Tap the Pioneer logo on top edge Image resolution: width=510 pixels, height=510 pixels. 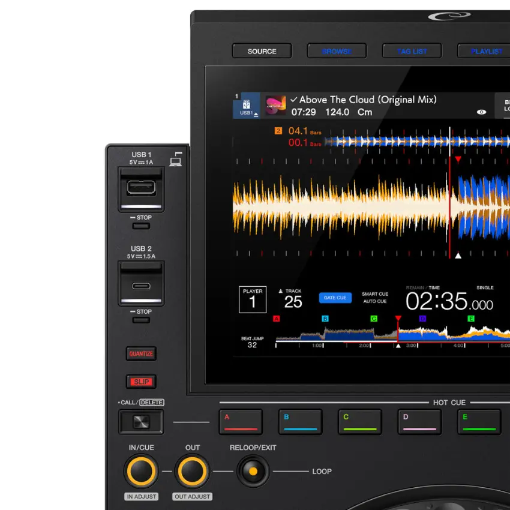449,16
